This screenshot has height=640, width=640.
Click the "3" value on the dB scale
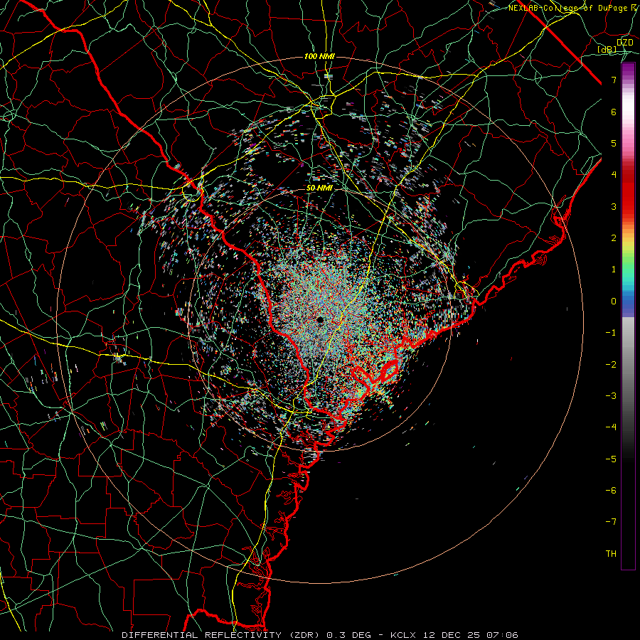pyautogui.click(x=614, y=206)
